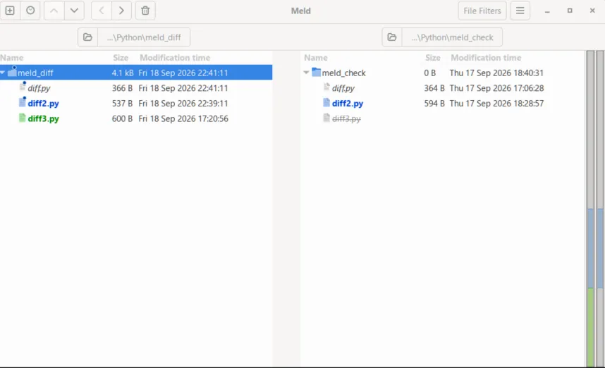Viewport: 605px width, 368px height.
Task: Select diff.py in the left pane
Action: [x=39, y=88]
